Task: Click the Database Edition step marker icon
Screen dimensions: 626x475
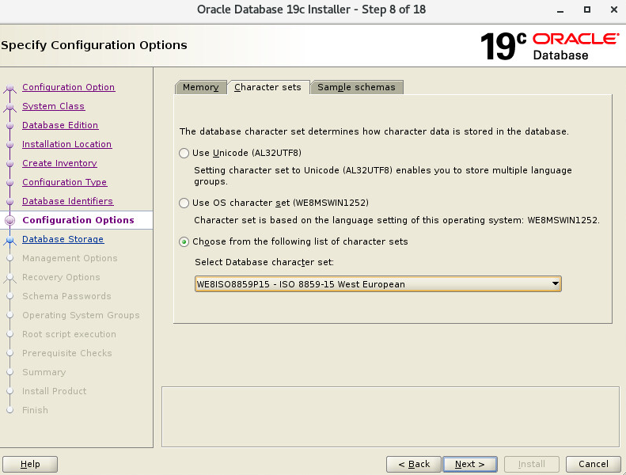Action: [10, 126]
